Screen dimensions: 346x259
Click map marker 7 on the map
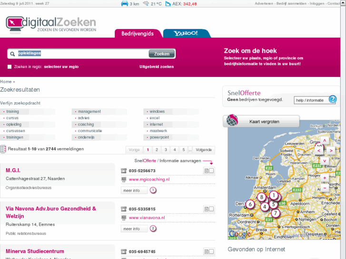coord(276,213)
